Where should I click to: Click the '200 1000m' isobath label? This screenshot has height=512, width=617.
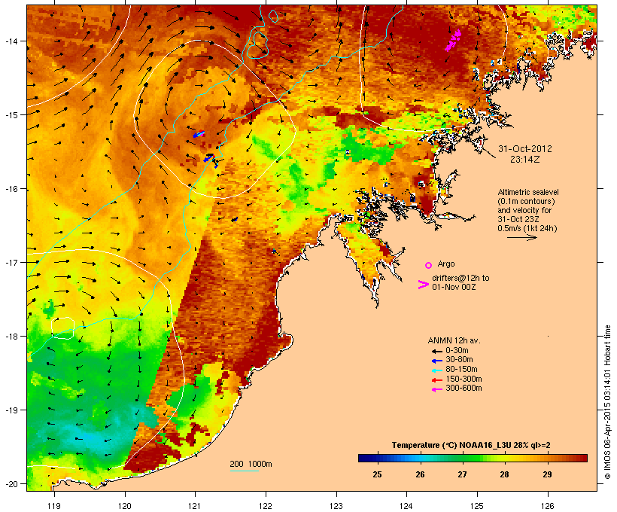251,464
